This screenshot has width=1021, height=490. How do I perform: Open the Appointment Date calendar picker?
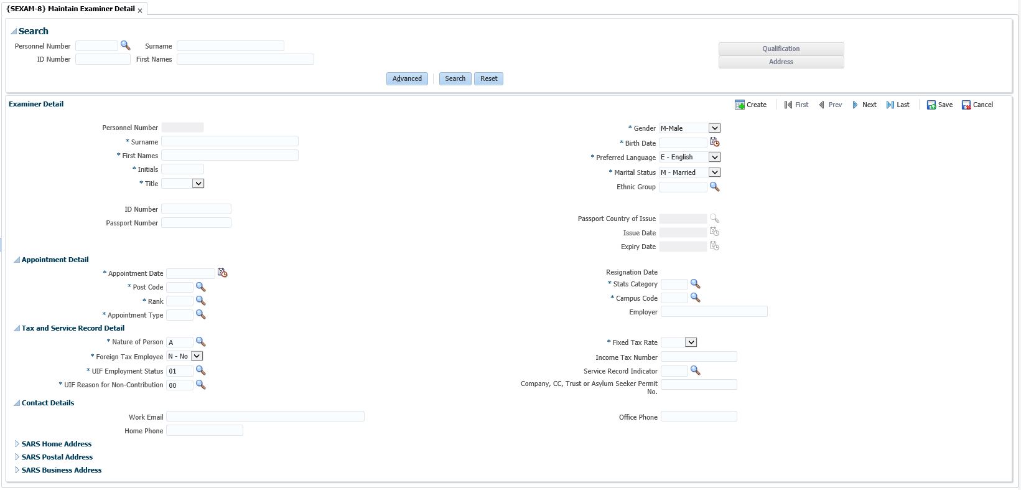point(222,273)
